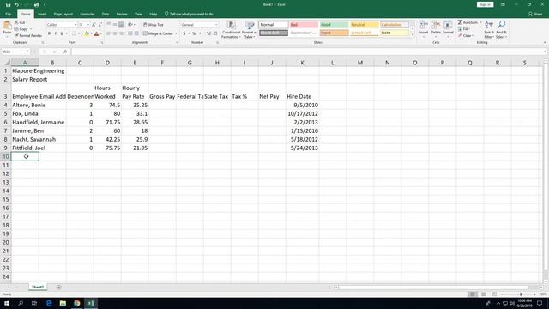
Task: Apply the Bad cell style
Action: coord(304,25)
